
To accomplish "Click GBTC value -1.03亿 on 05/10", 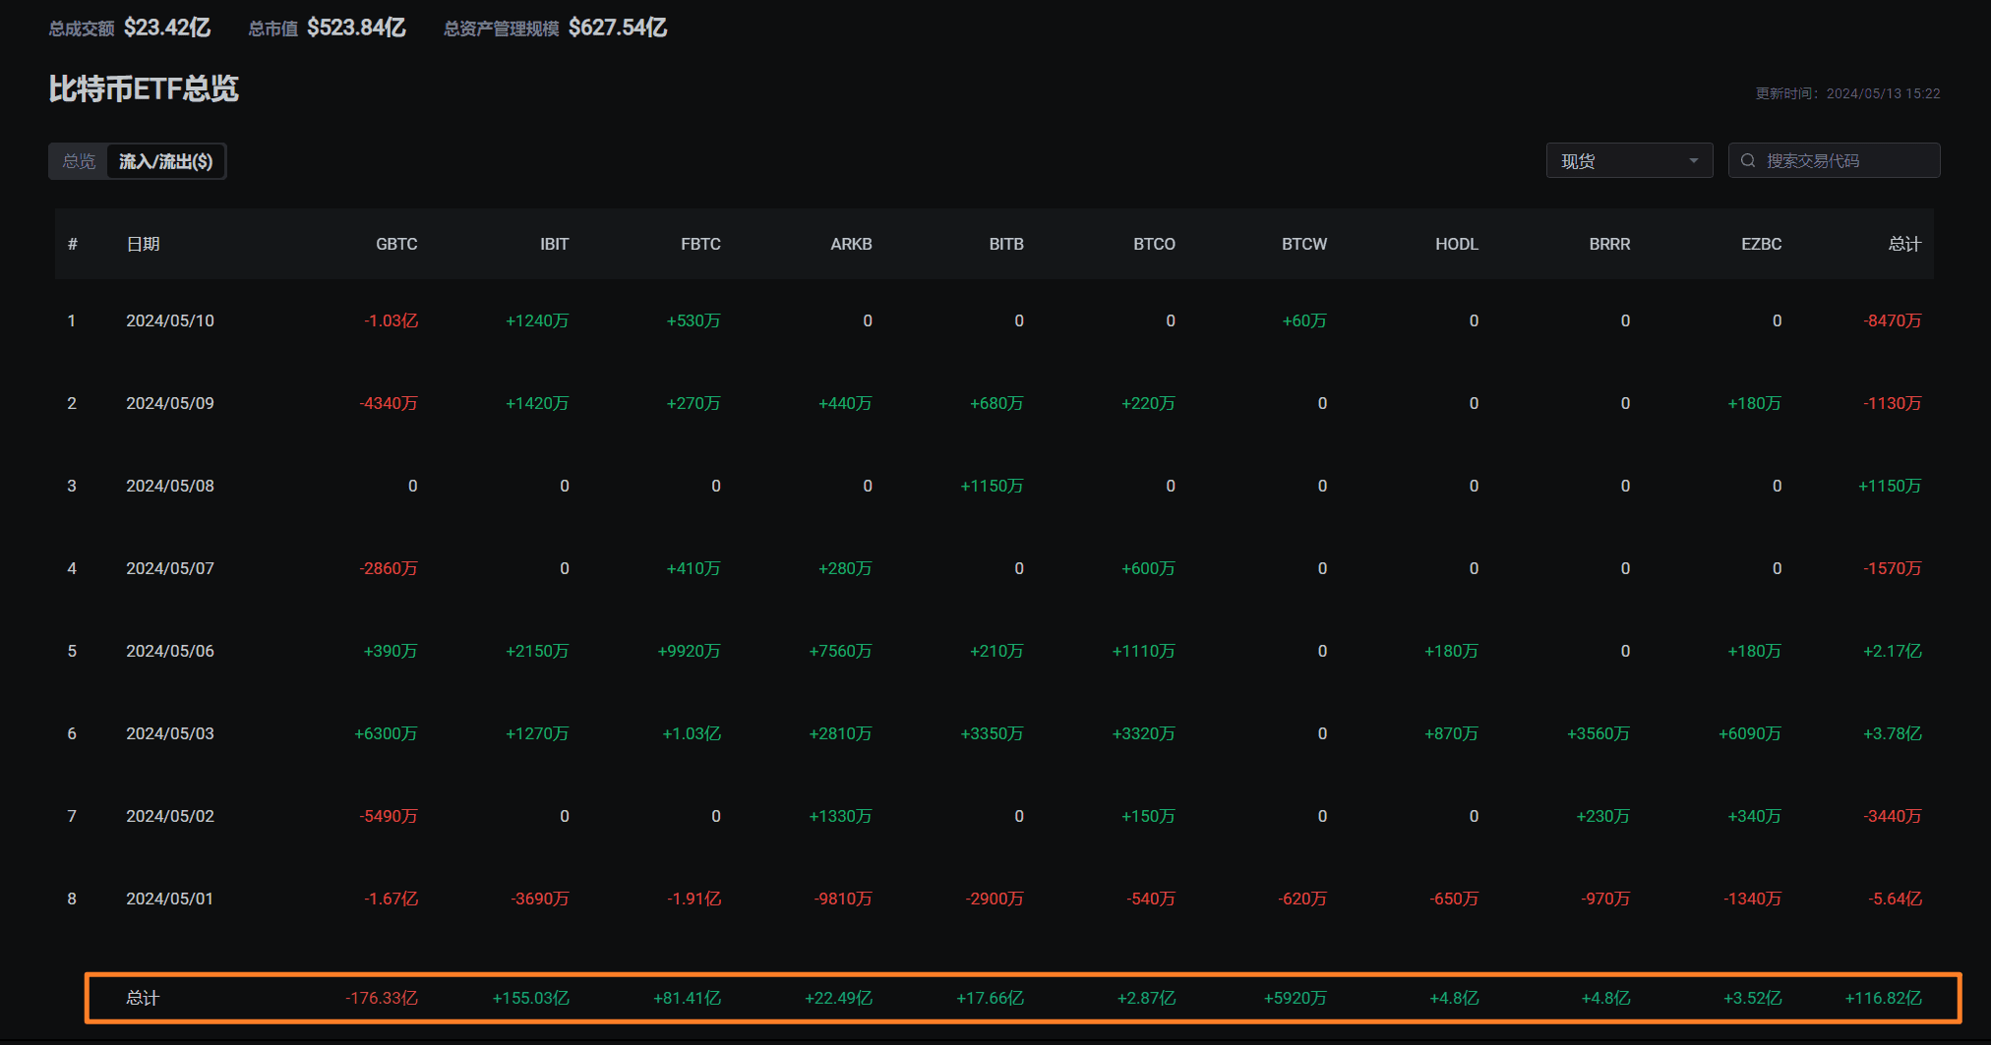I will tap(391, 320).
